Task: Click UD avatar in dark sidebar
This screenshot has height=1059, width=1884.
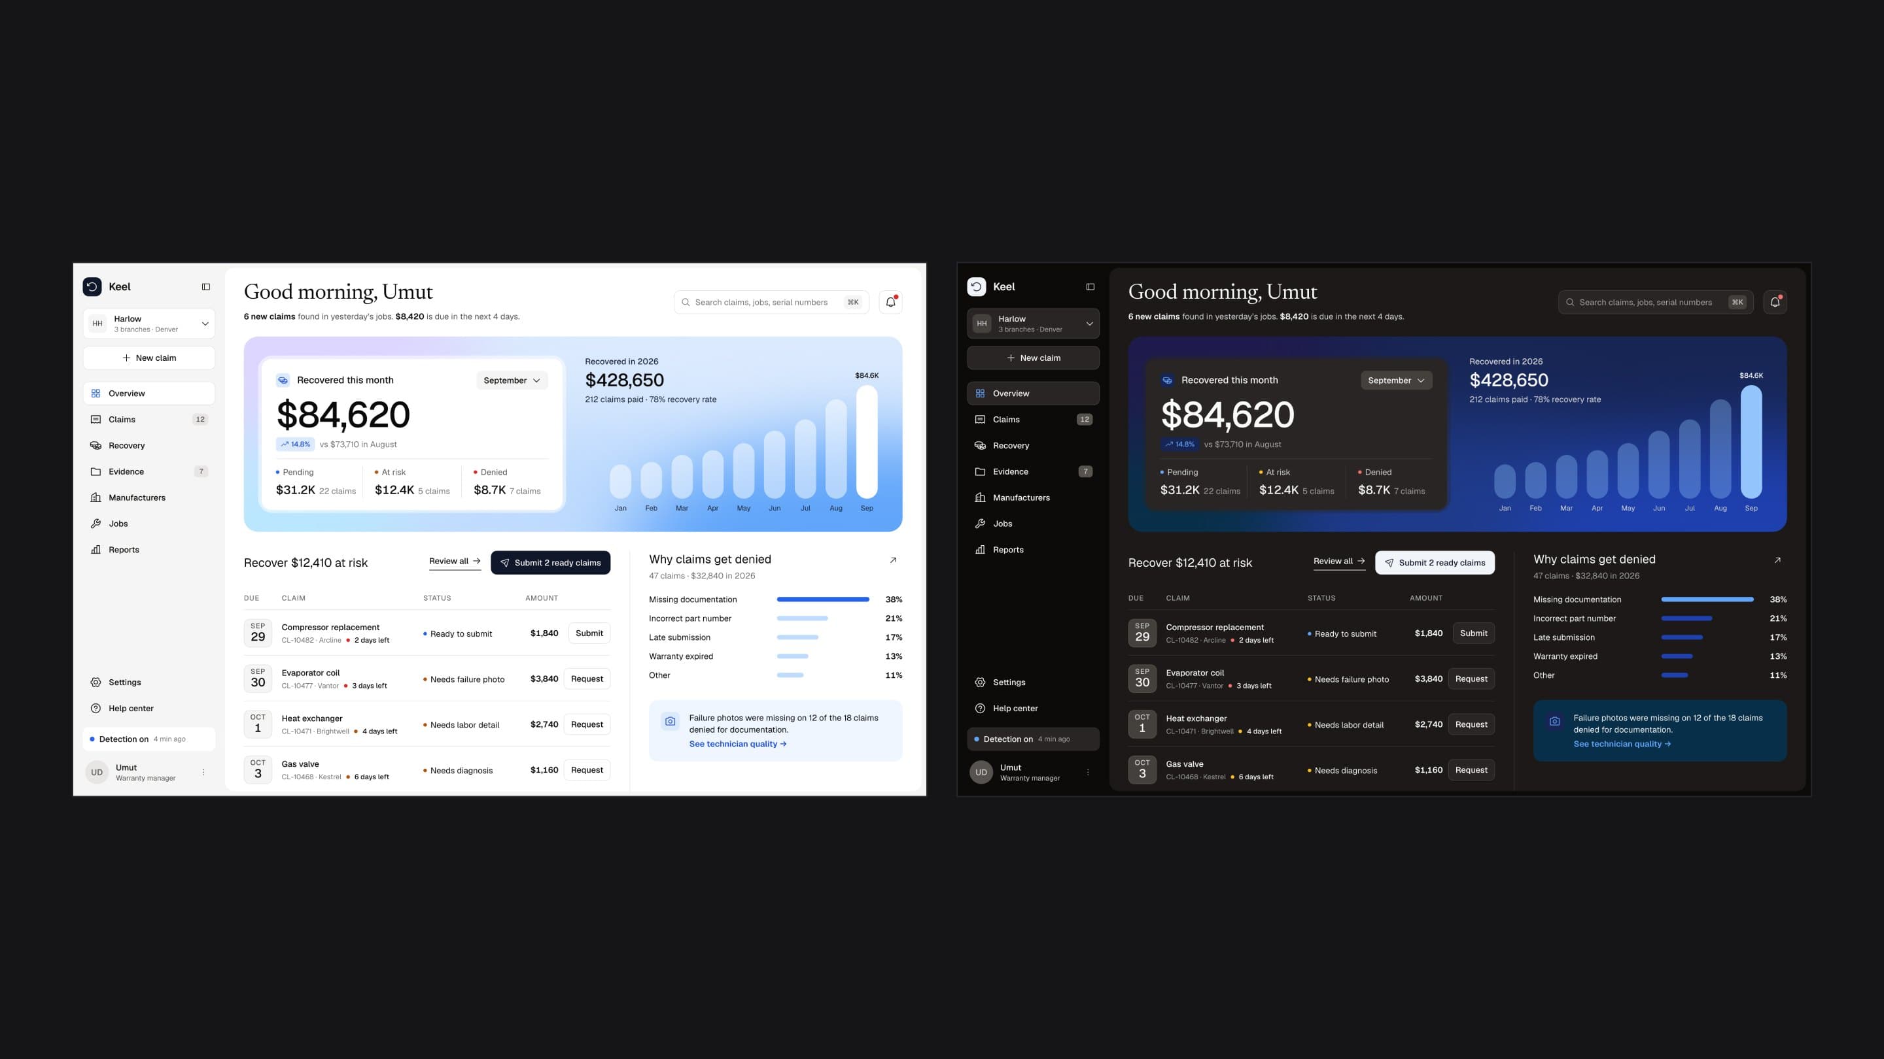Action: coord(981,772)
